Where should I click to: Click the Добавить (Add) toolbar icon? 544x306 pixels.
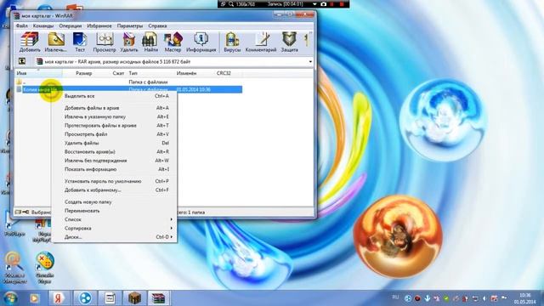point(30,42)
